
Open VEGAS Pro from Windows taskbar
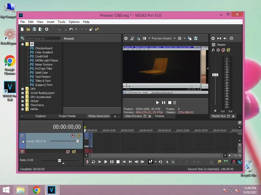pos(51,190)
